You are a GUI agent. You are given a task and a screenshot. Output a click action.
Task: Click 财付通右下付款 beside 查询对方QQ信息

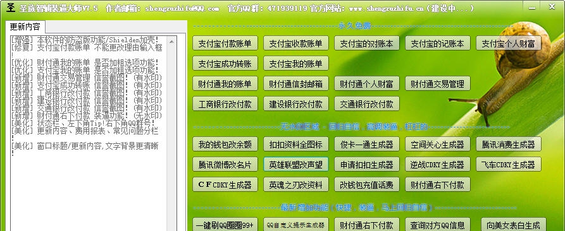[367, 225]
